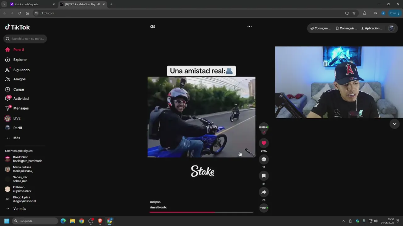The height and width of the screenshot is (226, 403).
Task: Open Brave browser from the taskbar
Action: [x=100, y=221]
